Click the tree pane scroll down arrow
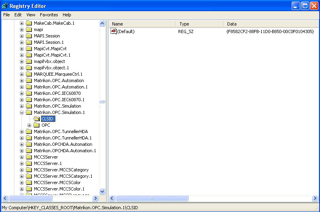The image size is (320, 212). [x=102, y=191]
